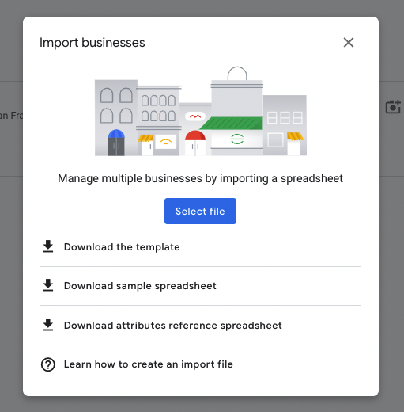Download sample spreadsheet link
Screen dimensions: 404x412
[140, 286]
